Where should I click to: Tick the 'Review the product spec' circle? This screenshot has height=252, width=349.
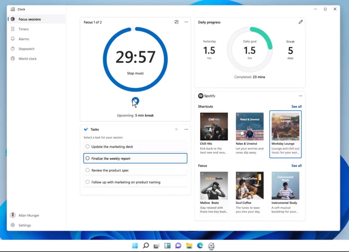(x=88, y=170)
